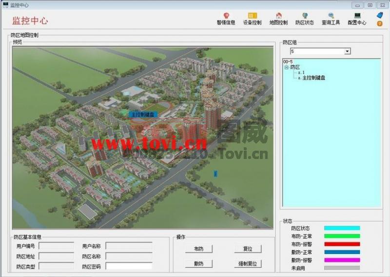
Task: Click the blue zone 1 marker on map
Action: pos(215,173)
